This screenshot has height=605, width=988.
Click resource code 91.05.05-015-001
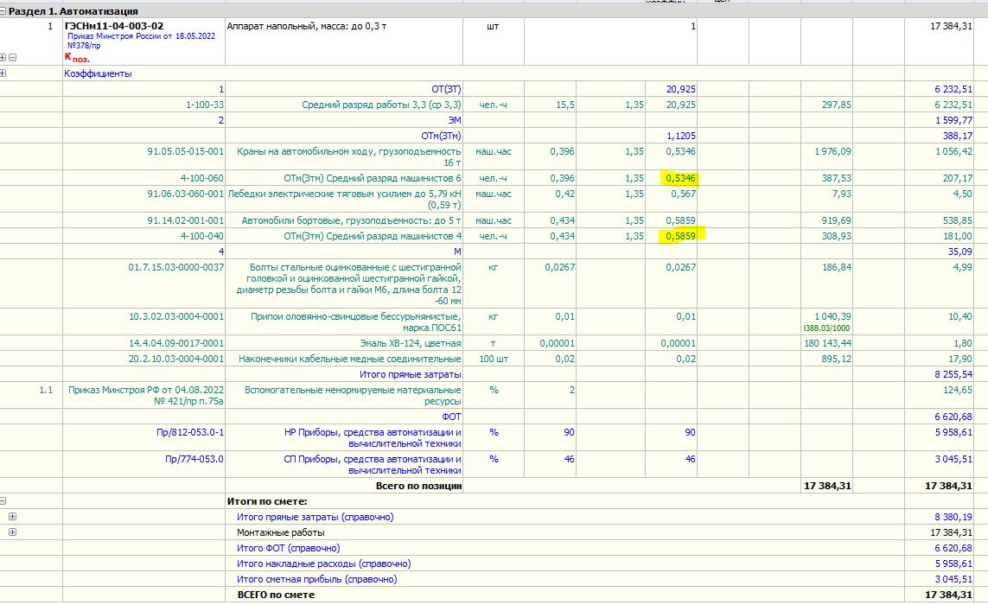(x=186, y=151)
